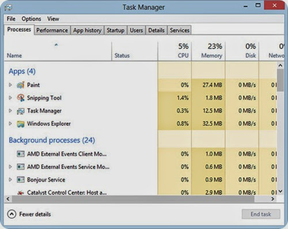Image resolution: width=288 pixels, height=229 pixels.
Task: Click the AMD External Events Client icon
Action: pyautogui.click(x=21, y=154)
